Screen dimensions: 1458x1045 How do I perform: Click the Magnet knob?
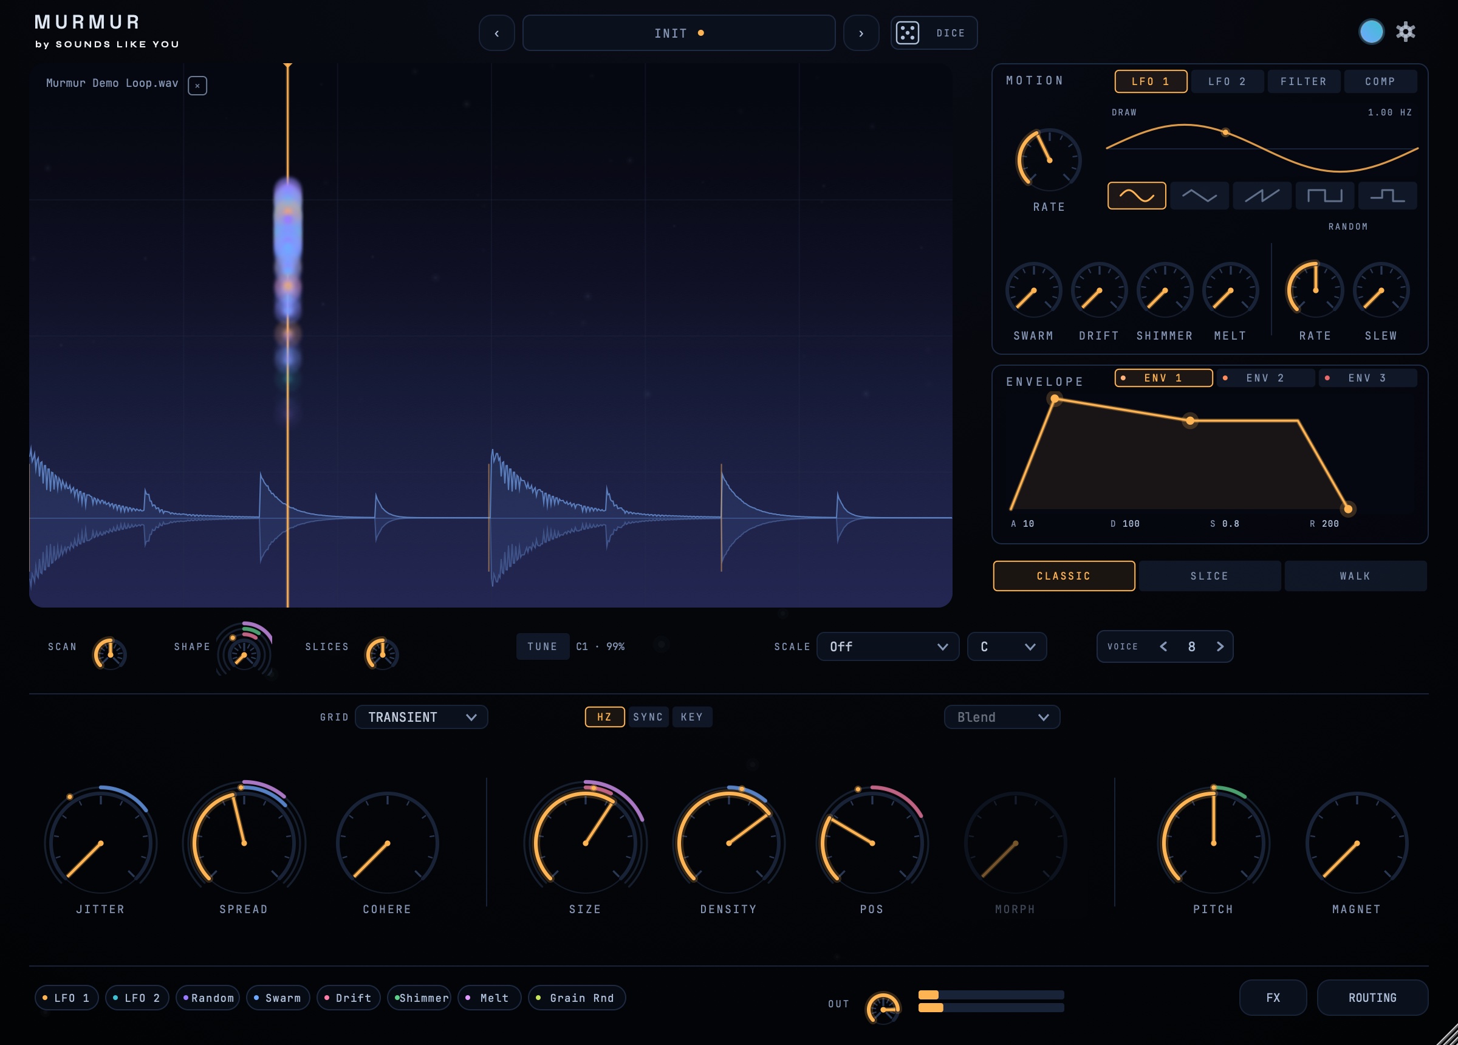point(1357,843)
